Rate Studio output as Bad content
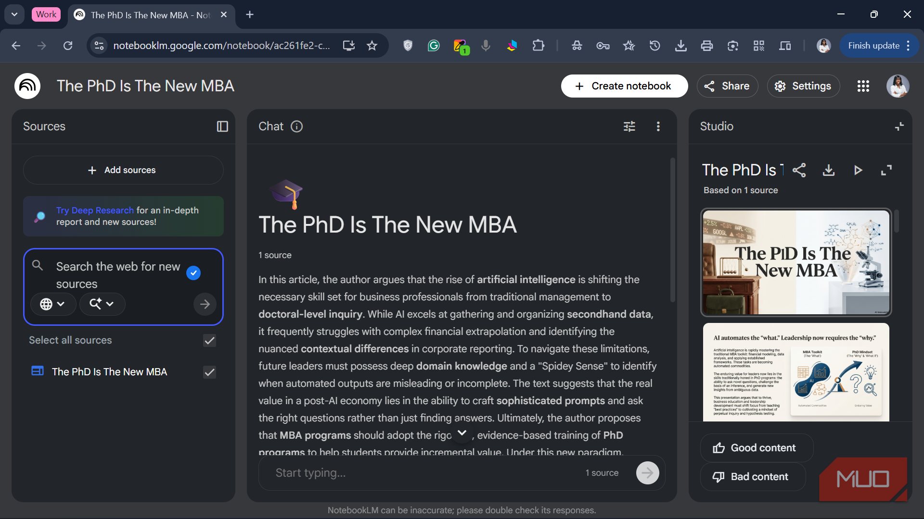924x519 pixels. 753,477
